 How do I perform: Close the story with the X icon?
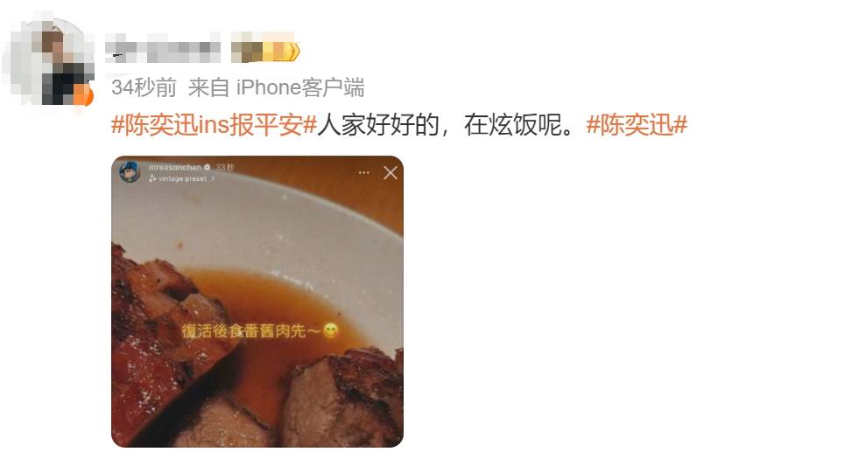pyautogui.click(x=391, y=173)
